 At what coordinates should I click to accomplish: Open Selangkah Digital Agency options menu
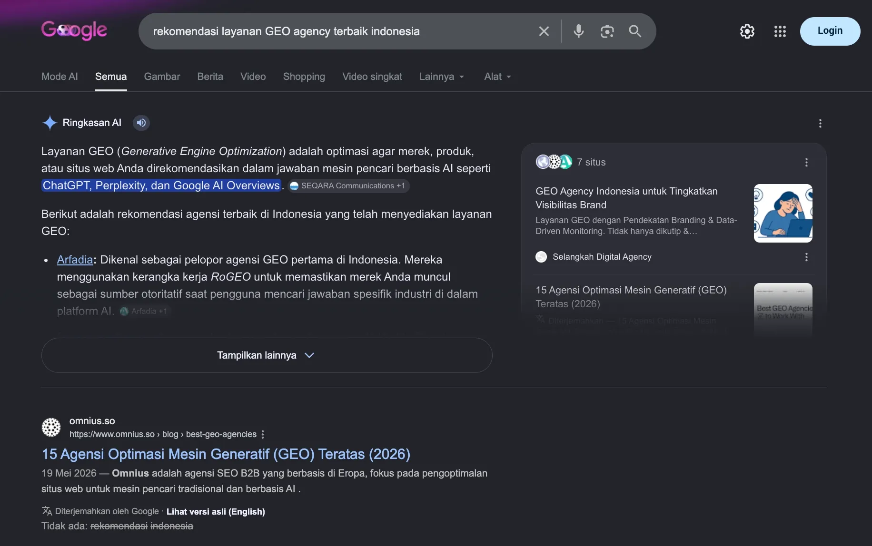806,257
